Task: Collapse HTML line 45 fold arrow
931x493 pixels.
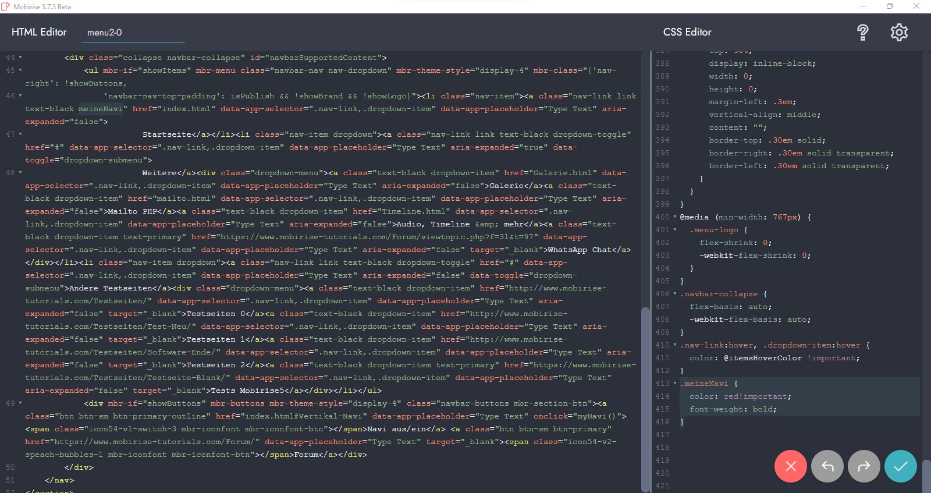Action: [x=20, y=70]
